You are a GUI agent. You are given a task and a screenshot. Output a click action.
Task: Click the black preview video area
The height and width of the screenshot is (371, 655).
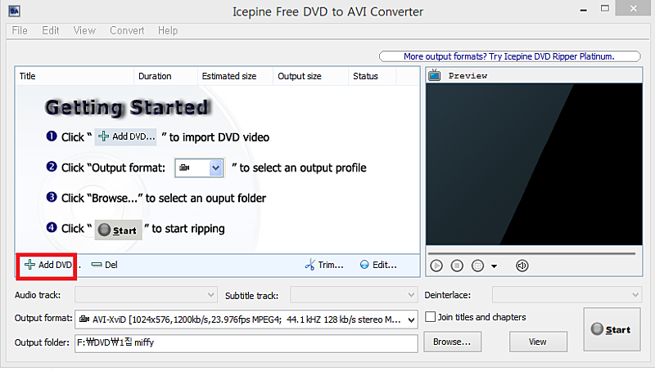click(x=535, y=164)
